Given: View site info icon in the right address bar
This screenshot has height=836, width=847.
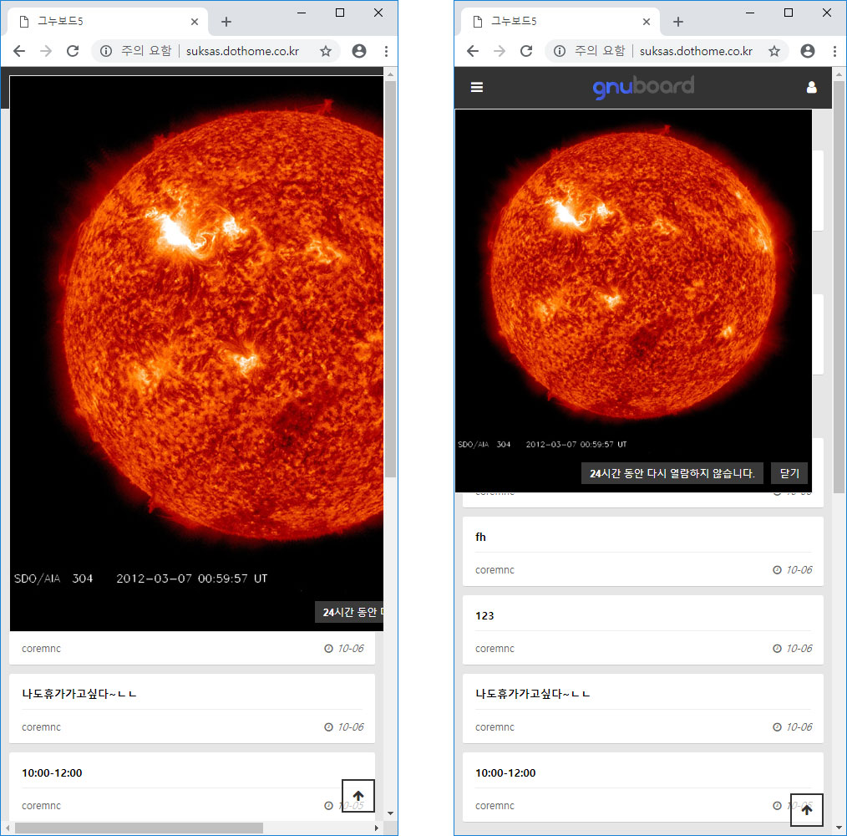Looking at the screenshot, I should click(x=560, y=51).
